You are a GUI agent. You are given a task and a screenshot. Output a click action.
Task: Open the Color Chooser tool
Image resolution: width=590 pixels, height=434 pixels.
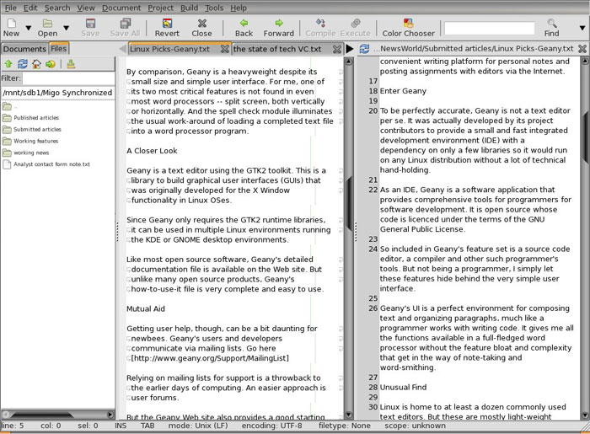click(x=408, y=28)
